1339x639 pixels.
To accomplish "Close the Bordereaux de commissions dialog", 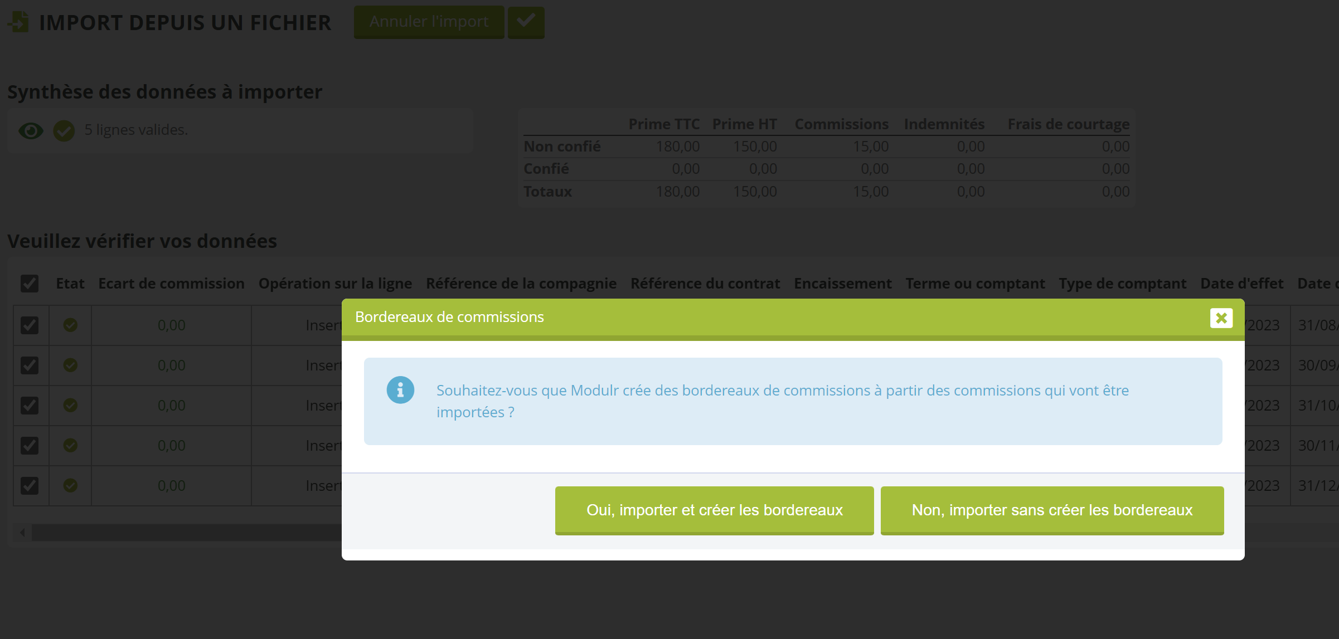I will (x=1221, y=318).
